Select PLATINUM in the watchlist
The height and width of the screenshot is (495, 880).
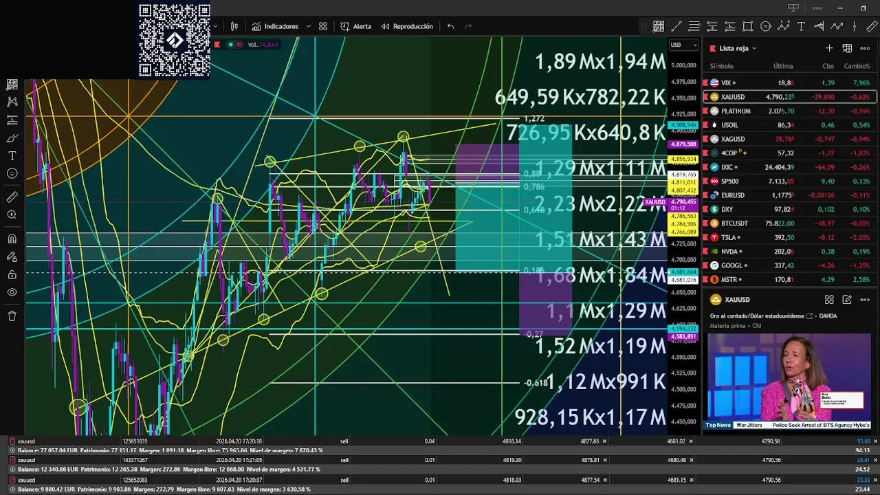(x=790, y=111)
